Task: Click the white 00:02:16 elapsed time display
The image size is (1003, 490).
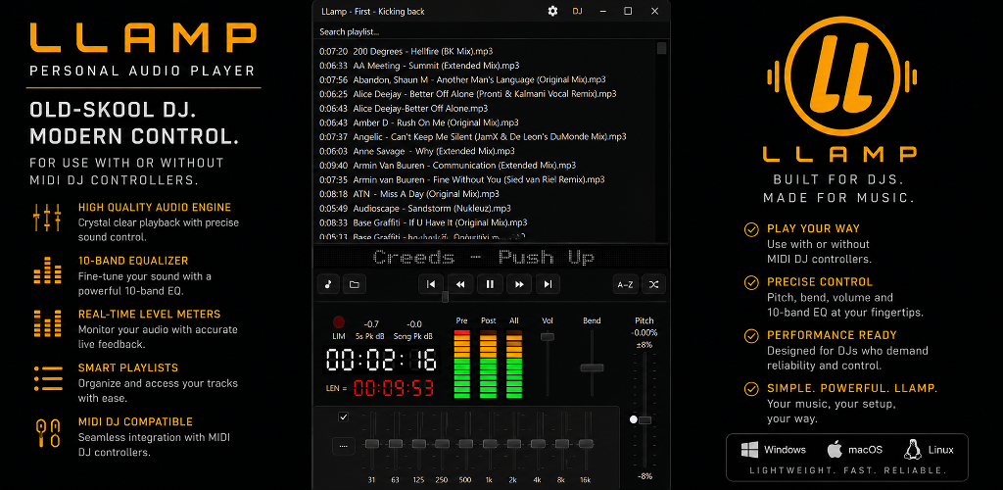Action: coord(382,360)
